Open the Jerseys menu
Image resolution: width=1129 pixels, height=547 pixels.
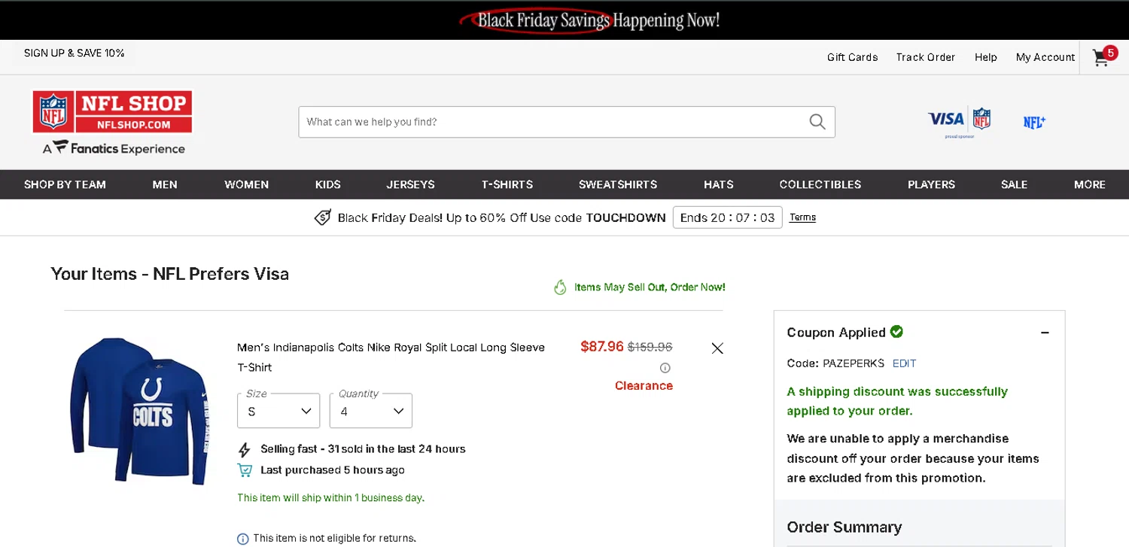410,184
